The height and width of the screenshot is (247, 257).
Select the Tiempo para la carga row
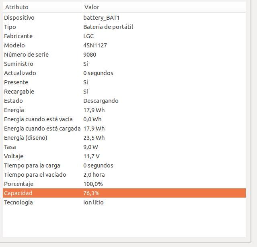point(124,165)
